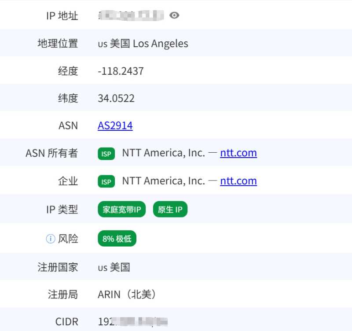Click the 风险 label text
The height and width of the screenshot is (331, 352).
coord(68,239)
